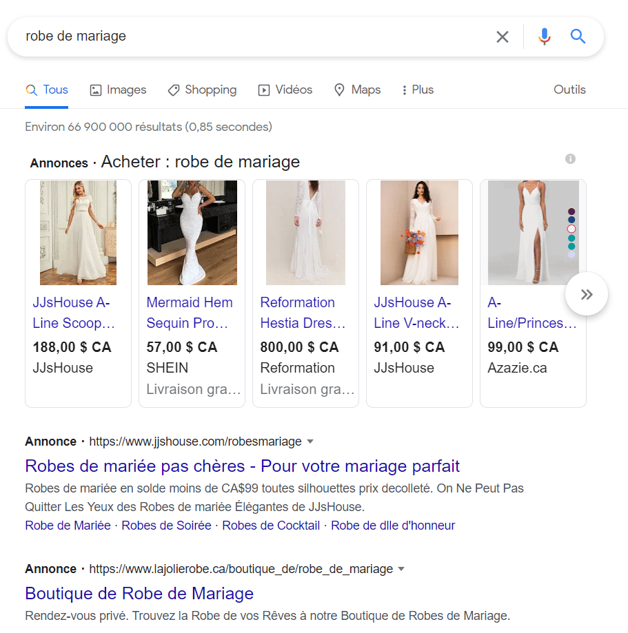Viewport: 628px width, 633px height.
Task: Follow the 'Robe de dlle d'honneur' sitelink
Action: tap(393, 526)
